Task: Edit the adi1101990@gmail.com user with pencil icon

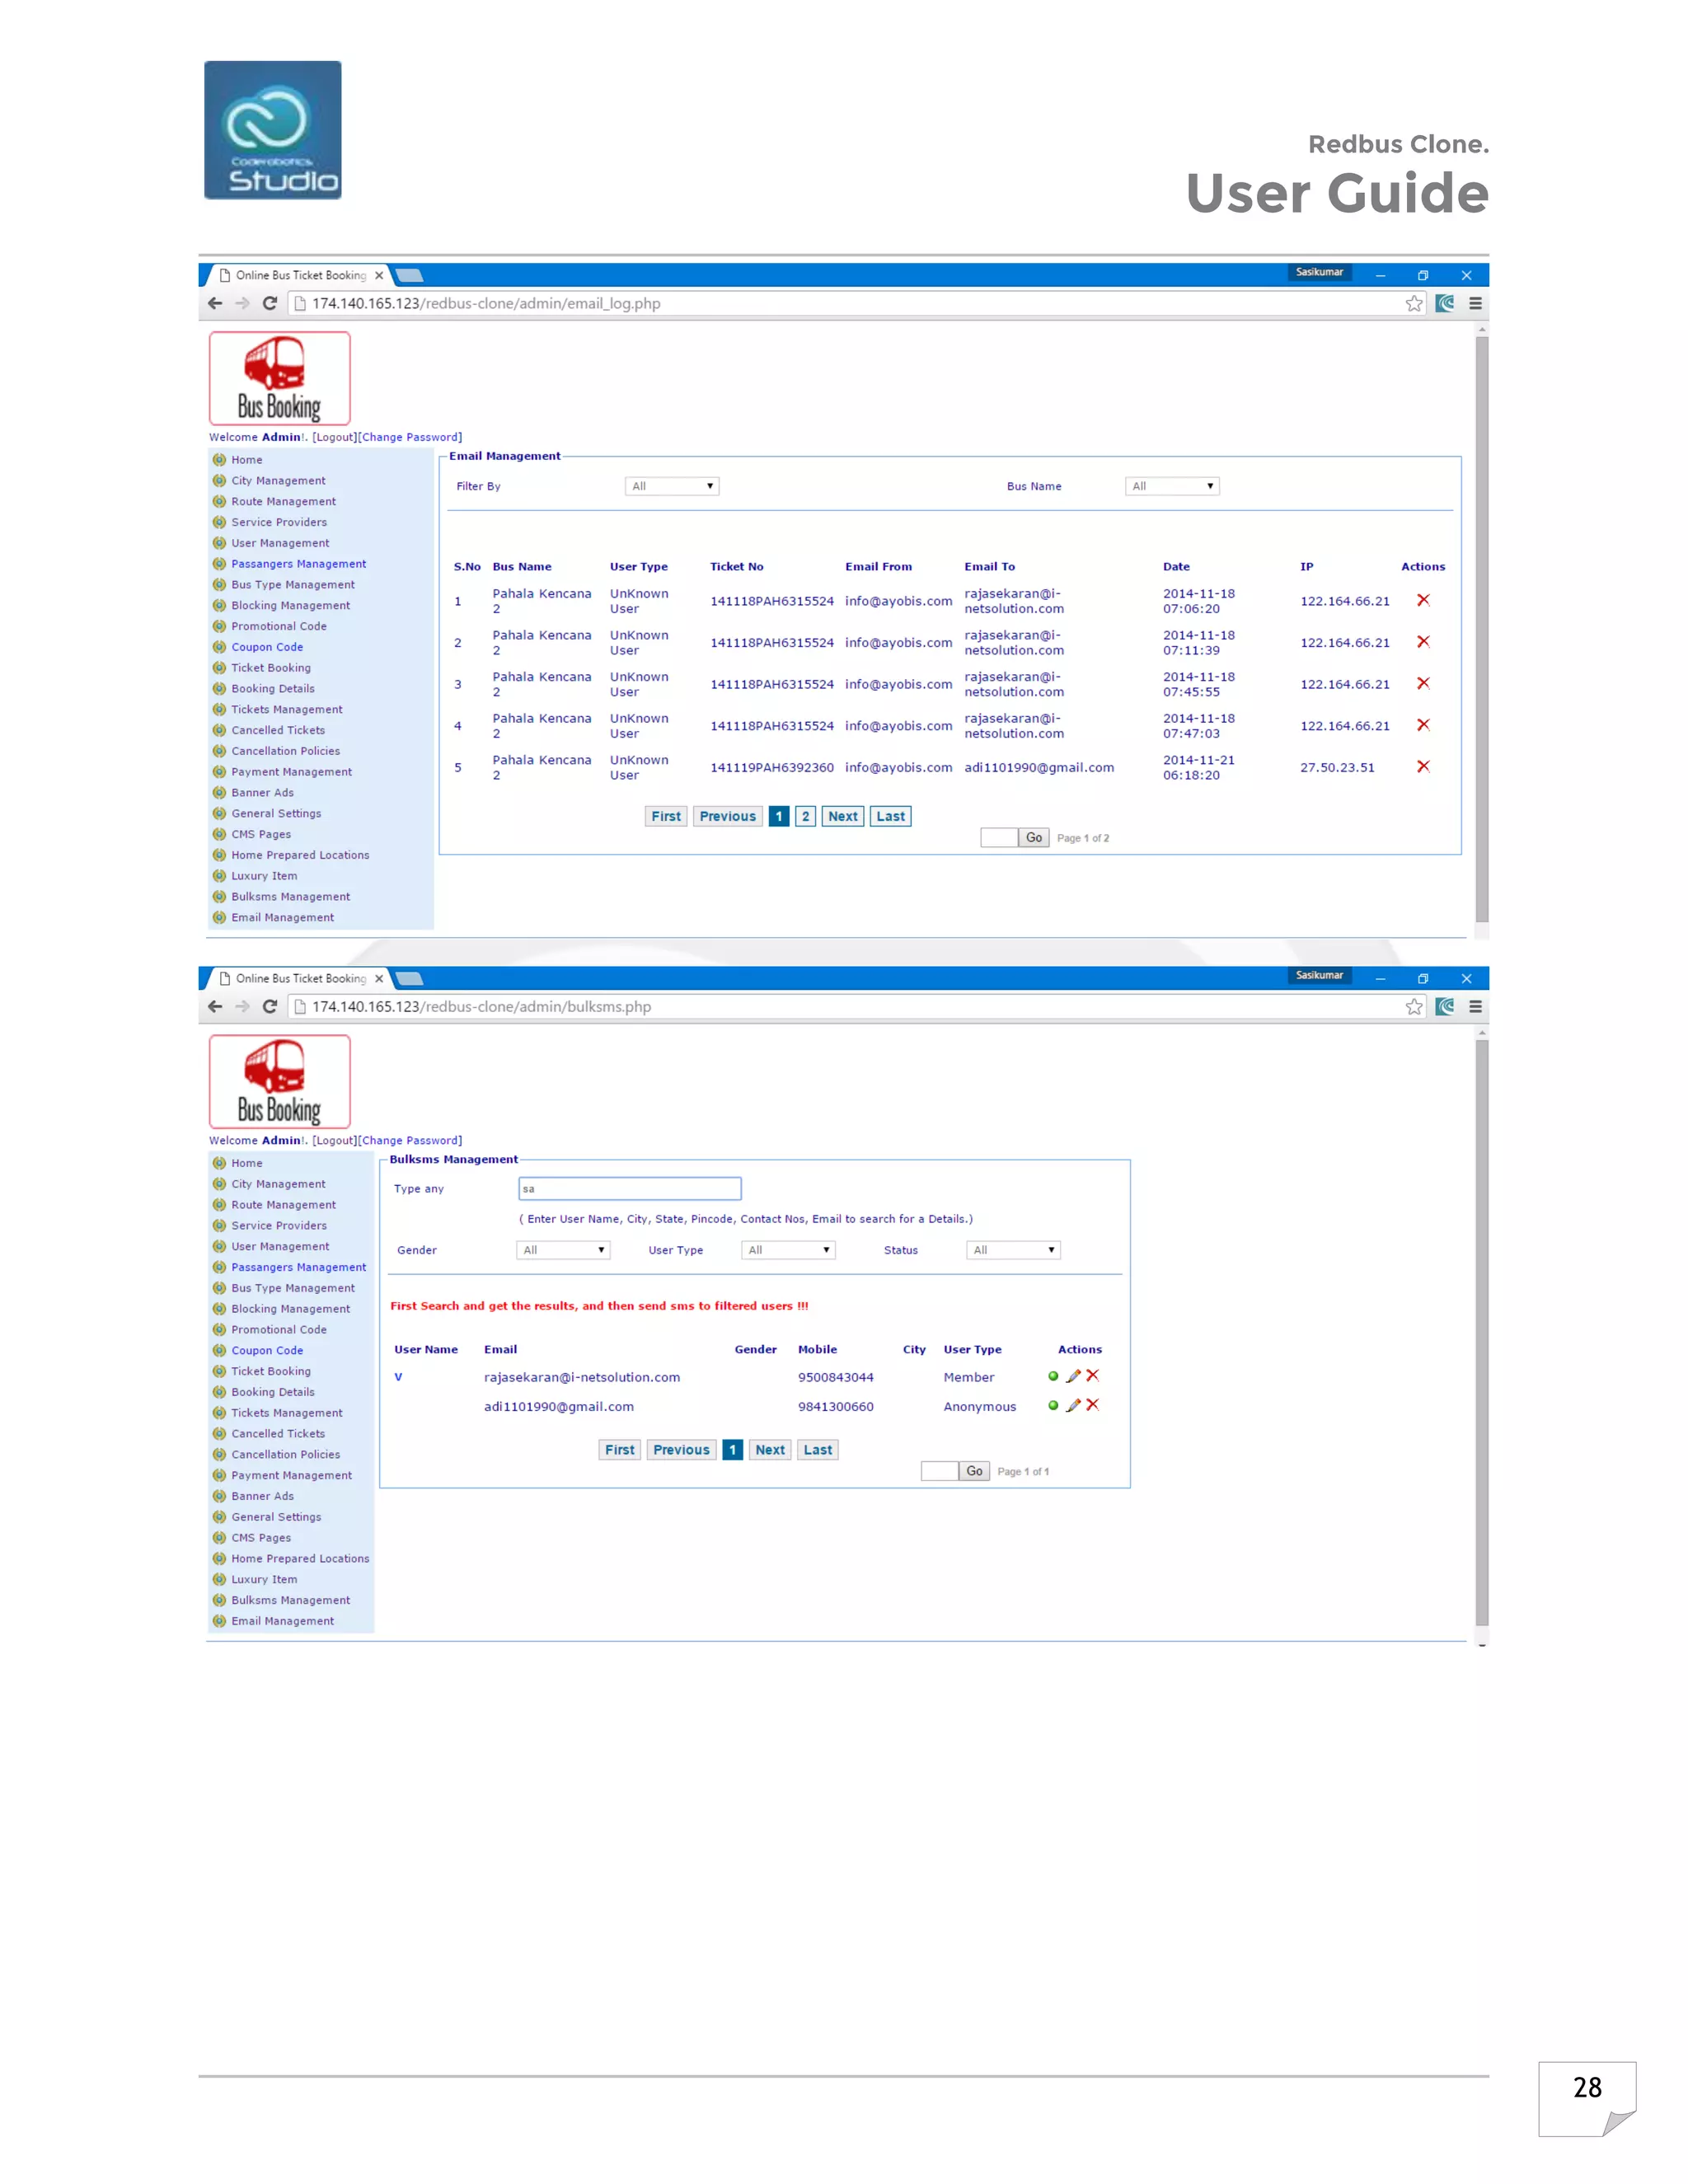Action: pyautogui.click(x=1073, y=1405)
